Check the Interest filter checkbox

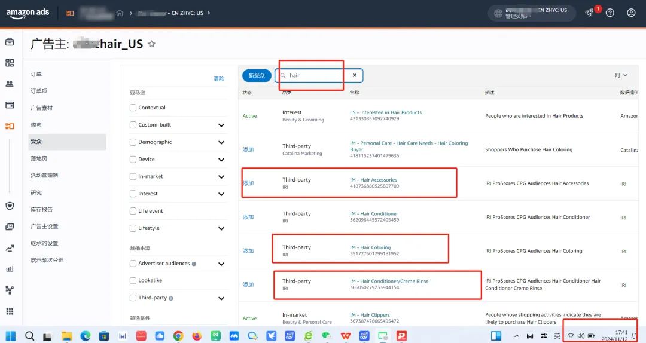click(x=133, y=194)
